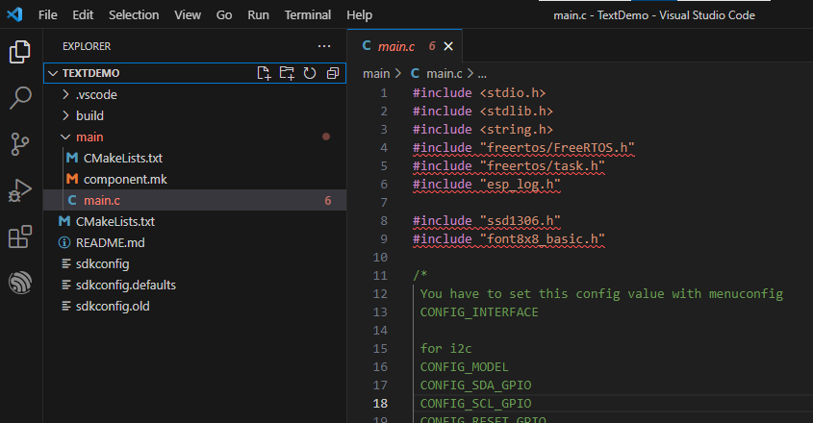Open the Terminal menu
Image resolution: width=813 pixels, height=423 pixels.
click(308, 15)
